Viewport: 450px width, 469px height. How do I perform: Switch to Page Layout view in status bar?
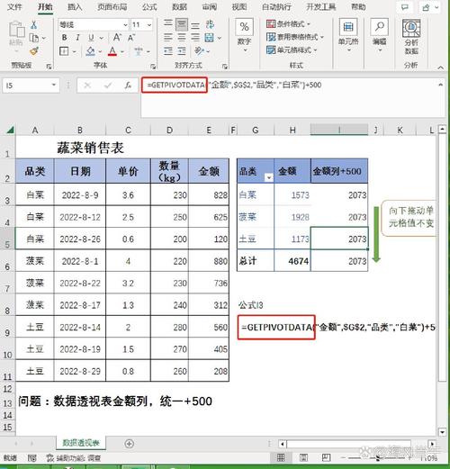click(303, 457)
